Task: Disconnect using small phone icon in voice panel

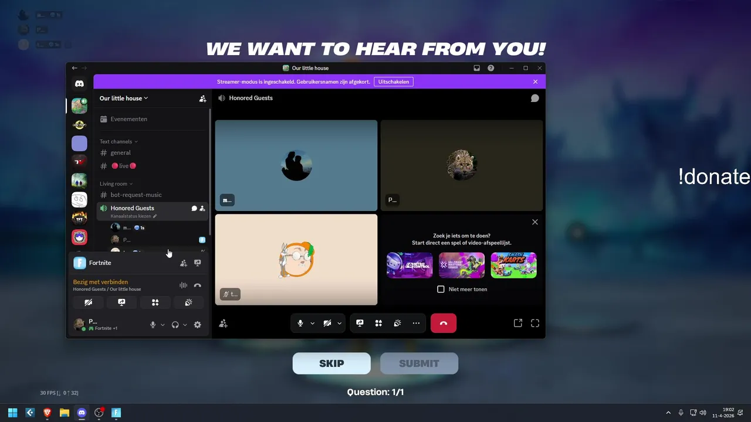Action: 198,285
